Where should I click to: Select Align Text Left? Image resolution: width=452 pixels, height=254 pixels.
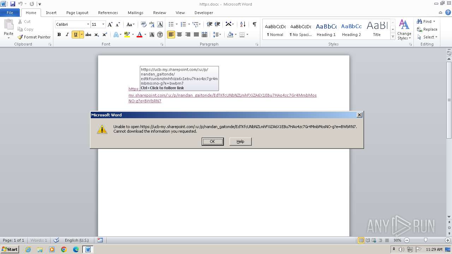(171, 35)
